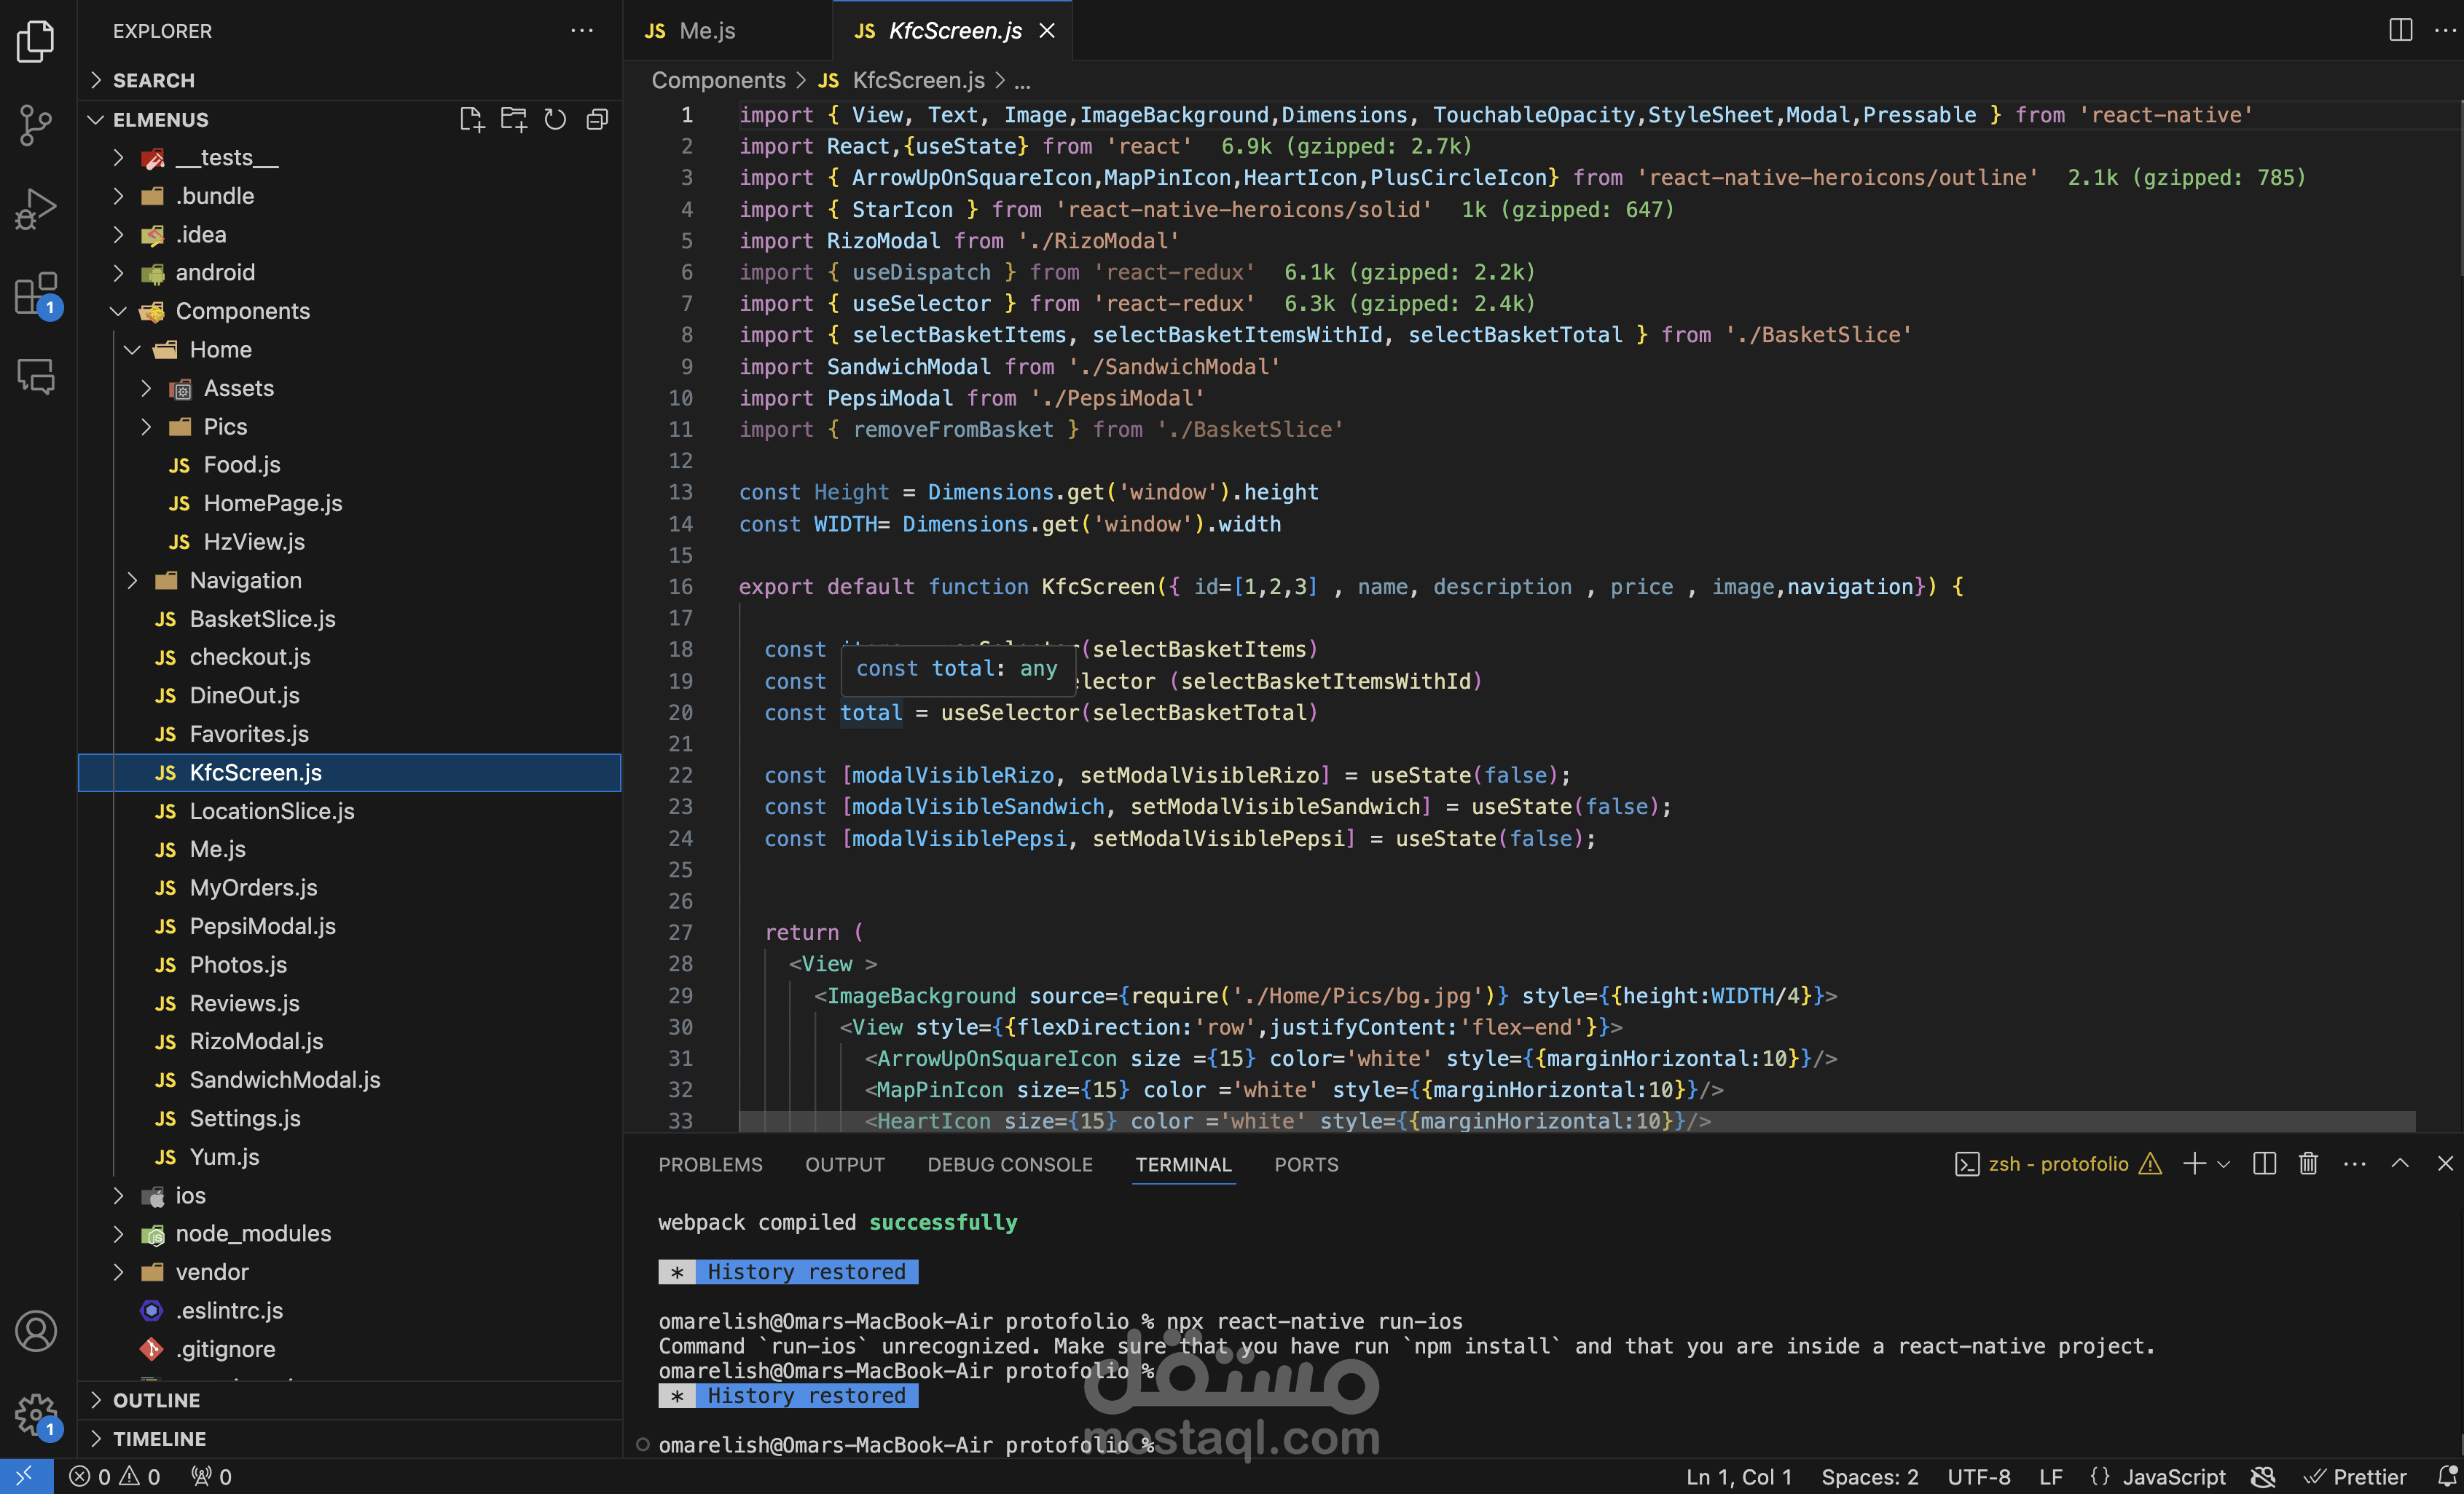The image size is (2464, 1494).
Task: Open the Accounts menu icon
Action: point(36,1331)
